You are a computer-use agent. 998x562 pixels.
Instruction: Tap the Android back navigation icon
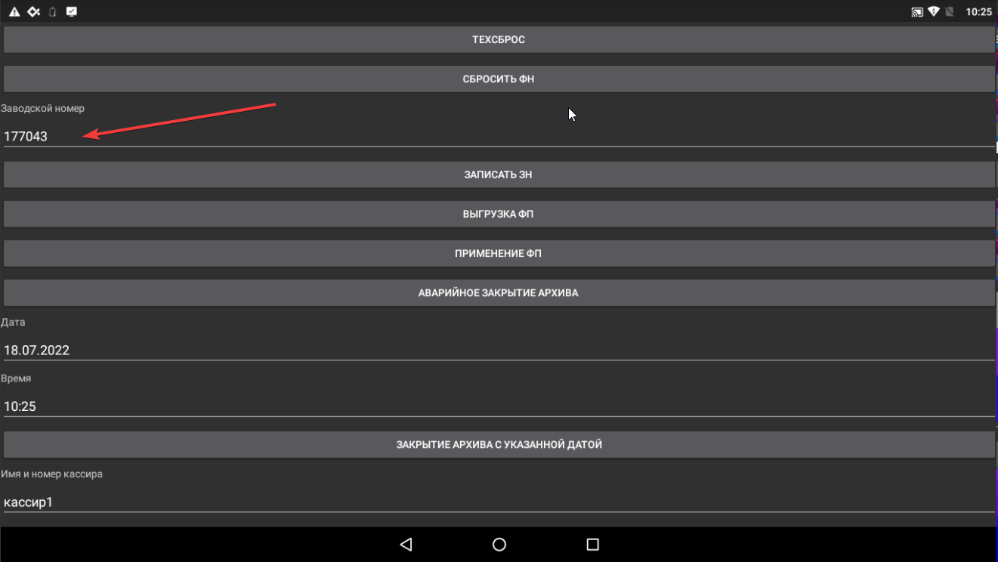[x=406, y=544]
